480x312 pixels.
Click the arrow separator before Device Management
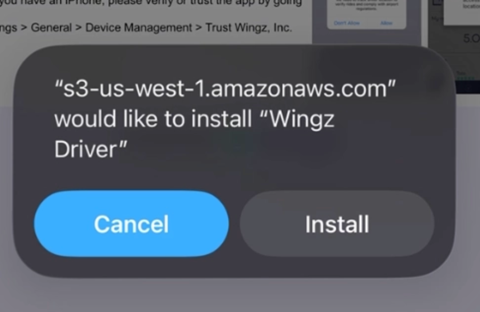coord(78,28)
